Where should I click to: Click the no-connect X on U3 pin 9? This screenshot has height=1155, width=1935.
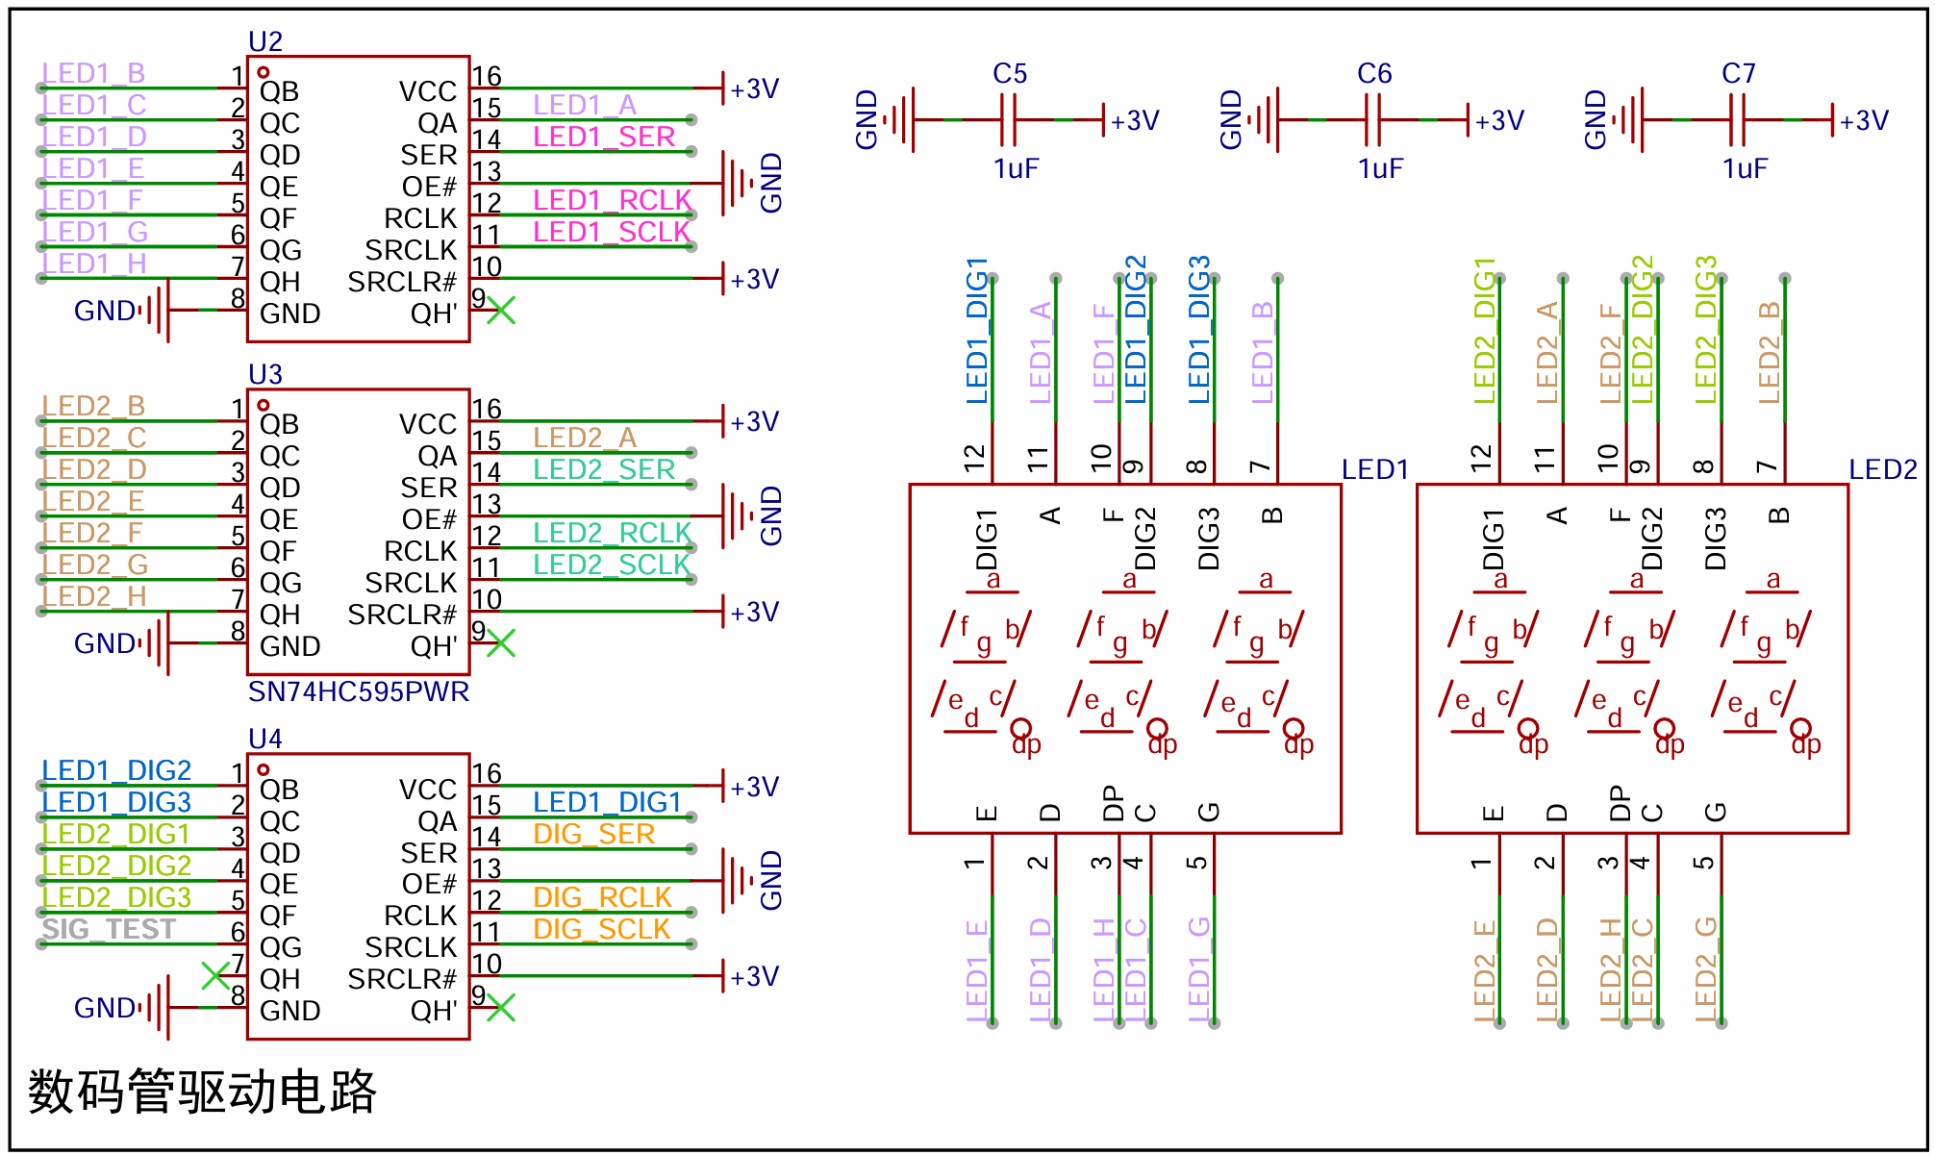click(501, 643)
